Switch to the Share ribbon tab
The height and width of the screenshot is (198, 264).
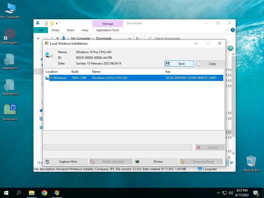tap(70, 30)
